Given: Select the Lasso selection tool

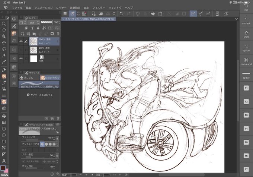Looking at the screenshot, I should pos(4,49).
